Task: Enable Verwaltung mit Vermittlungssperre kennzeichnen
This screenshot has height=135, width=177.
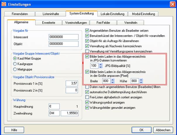Action: pyautogui.click(x=87, y=51)
